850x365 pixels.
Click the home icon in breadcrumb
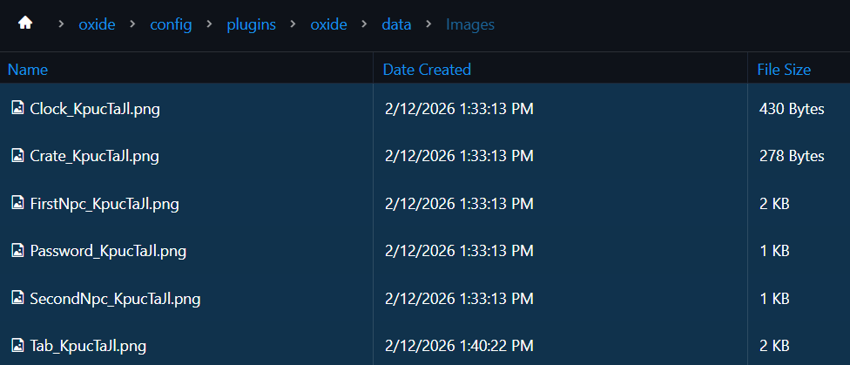25,24
